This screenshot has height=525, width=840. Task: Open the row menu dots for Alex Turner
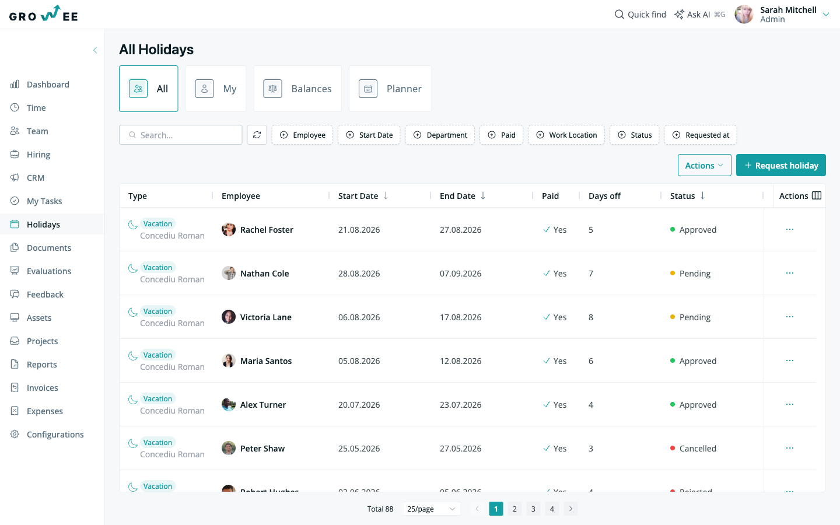790,404
